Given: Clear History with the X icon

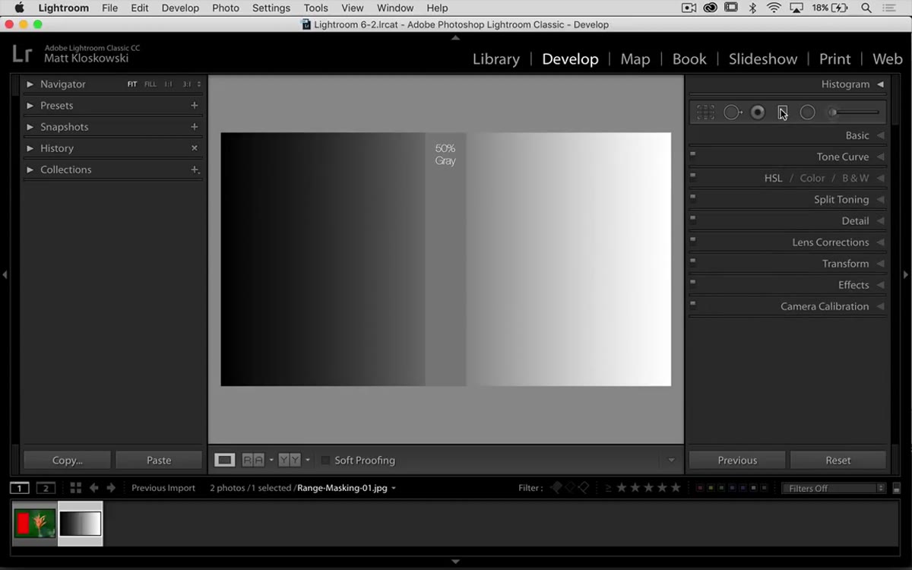Looking at the screenshot, I should coord(195,148).
